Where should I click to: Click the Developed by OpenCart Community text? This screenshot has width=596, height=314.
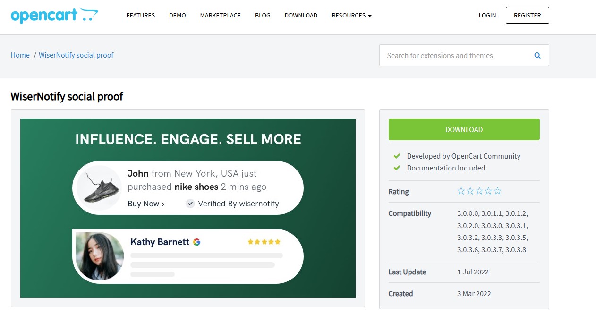point(464,156)
